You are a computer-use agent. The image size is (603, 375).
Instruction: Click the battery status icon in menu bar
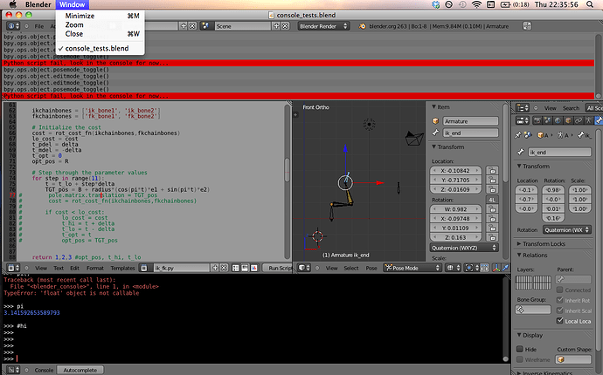tap(505, 4)
